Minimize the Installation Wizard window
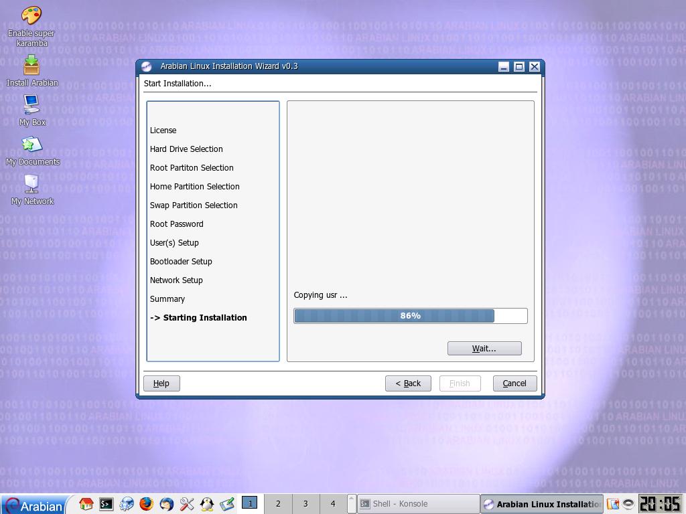686x514 pixels. [x=504, y=67]
